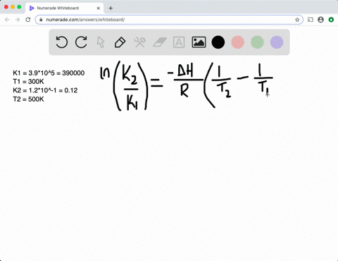
Task: Click the Redo arrow in whiteboard toolbar
Action: tap(81, 42)
